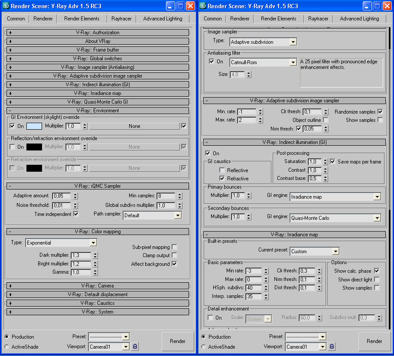The width and height of the screenshot is (394, 356).
Task: Click the Reflection/refraction override black color swatch
Action: pyautogui.click(x=34, y=147)
